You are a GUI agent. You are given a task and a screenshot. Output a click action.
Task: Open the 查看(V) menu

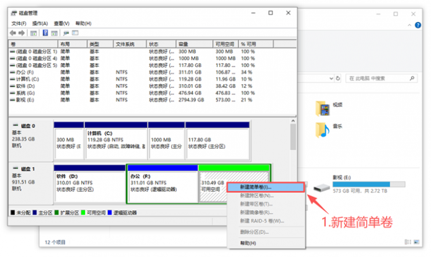(61, 23)
